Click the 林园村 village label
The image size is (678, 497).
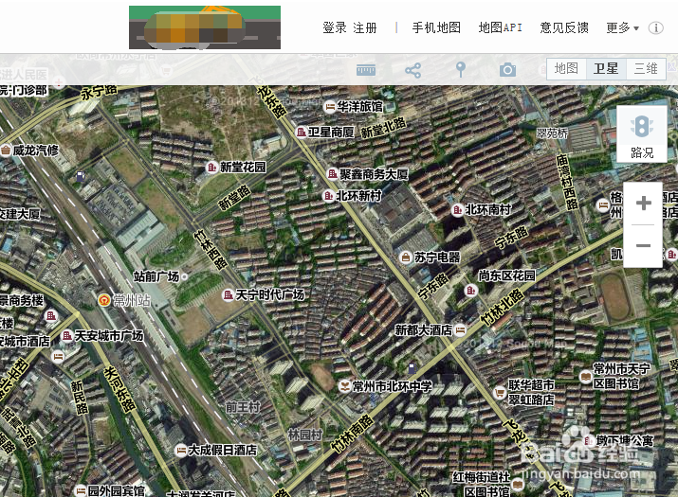pyautogui.click(x=304, y=435)
